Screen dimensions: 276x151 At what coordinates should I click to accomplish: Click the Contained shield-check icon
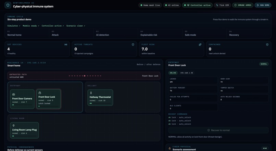[x=267, y=45]
